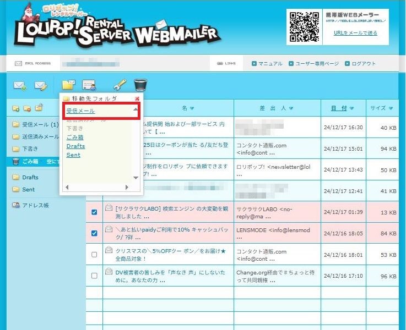The height and width of the screenshot is (330, 406).
Task: Check the クリスマス 5%OFF email checkbox
Action: pyautogui.click(x=94, y=255)
